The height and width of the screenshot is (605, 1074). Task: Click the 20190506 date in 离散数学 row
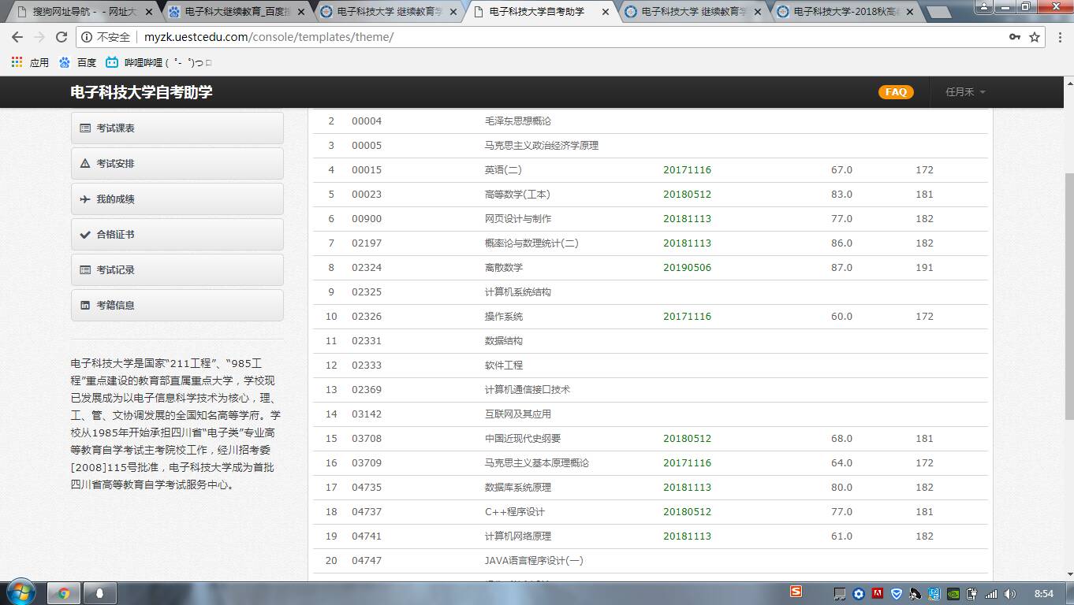point(687,268)
